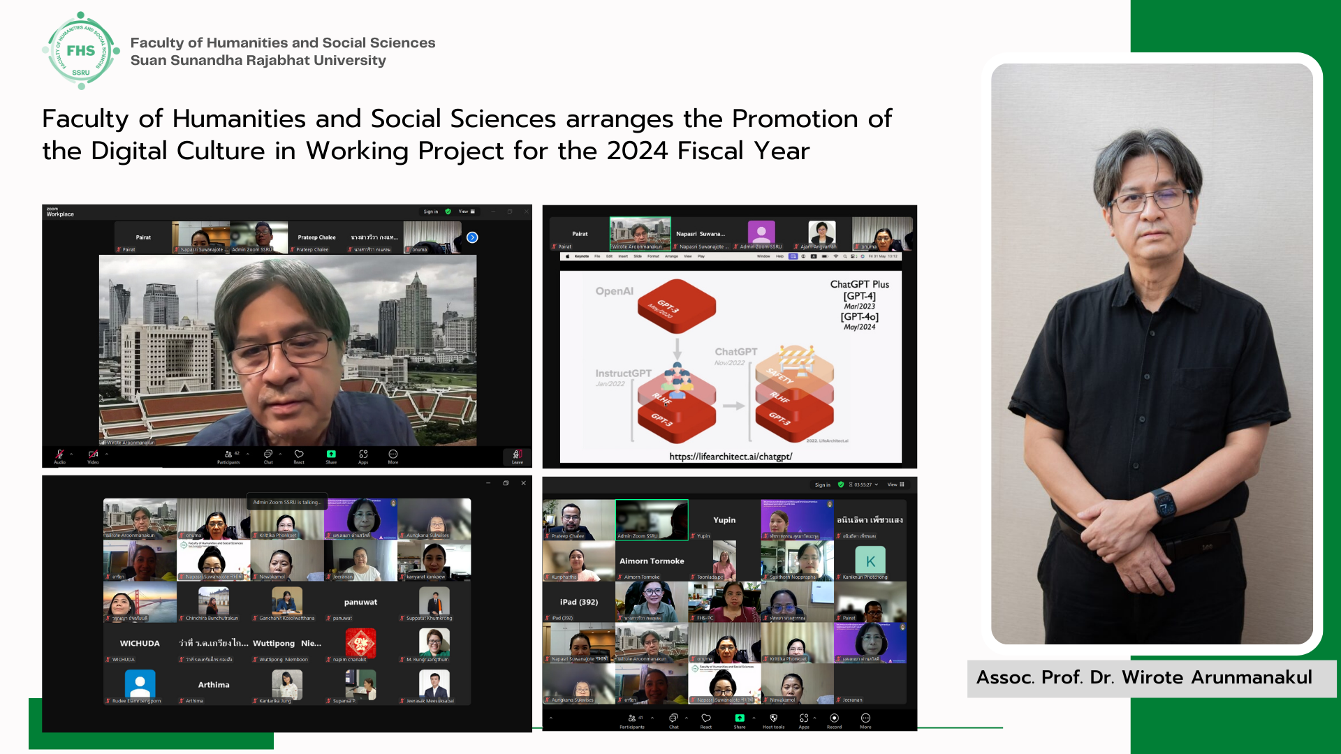Expand video options arrow beside Video
Screen dimensions: 1341x754
tap(107, 454)
